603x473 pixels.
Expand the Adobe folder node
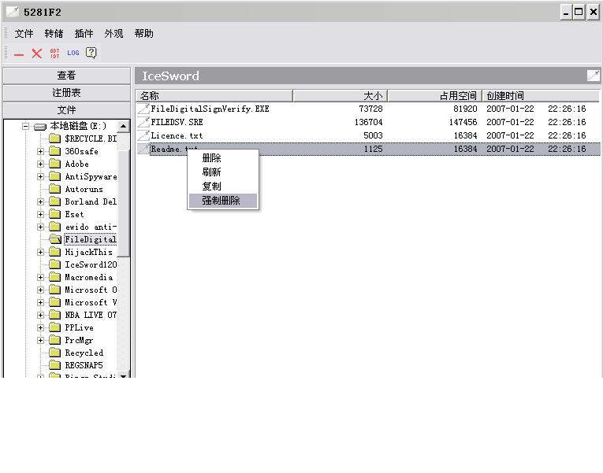(x=40, y=164)
